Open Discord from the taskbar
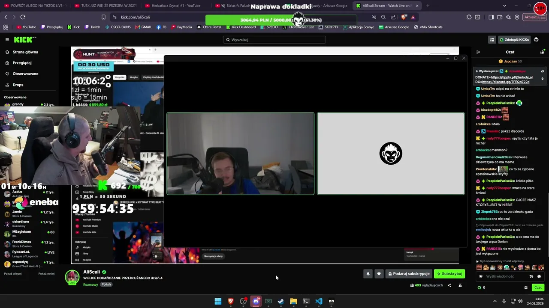 tap(256, 301)
